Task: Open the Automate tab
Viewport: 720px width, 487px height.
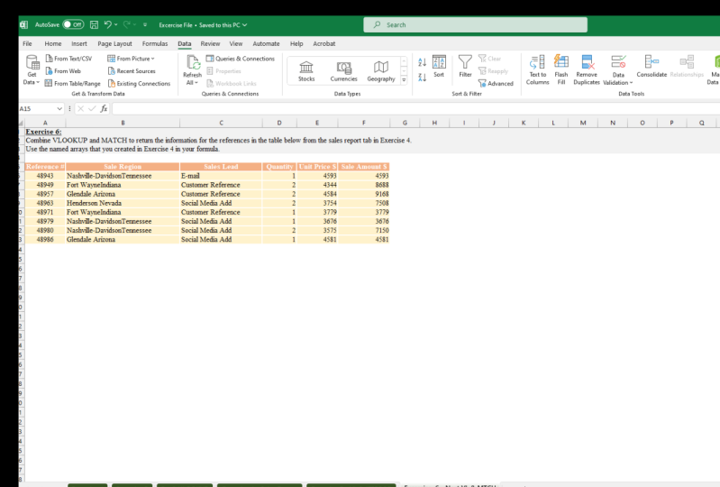Action: 266,43
